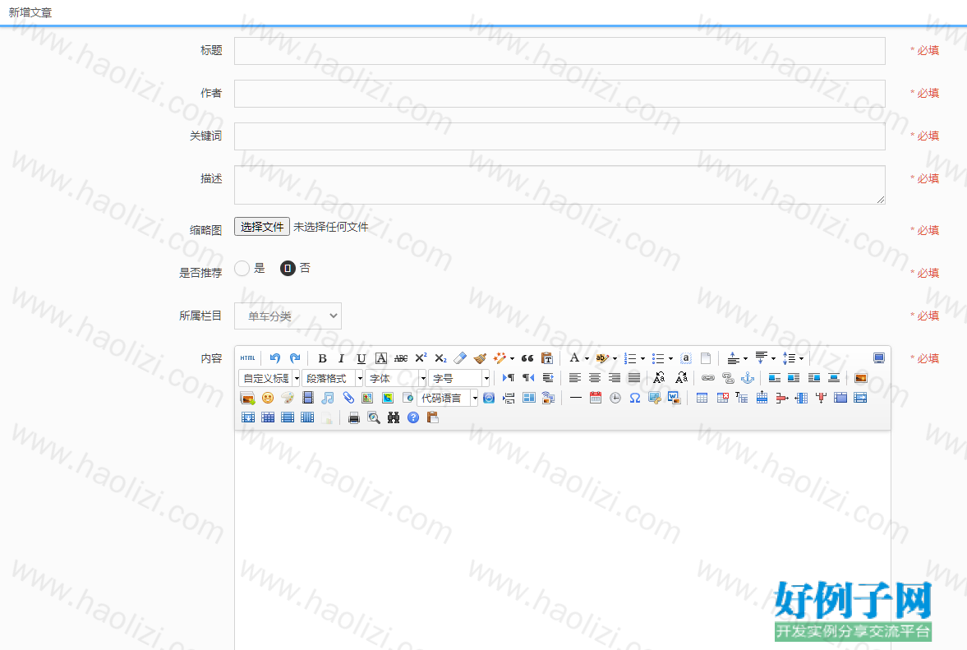Open 段落格式 dropdown
This screenshot has width=967, height=650.
[x=334, y=378]
